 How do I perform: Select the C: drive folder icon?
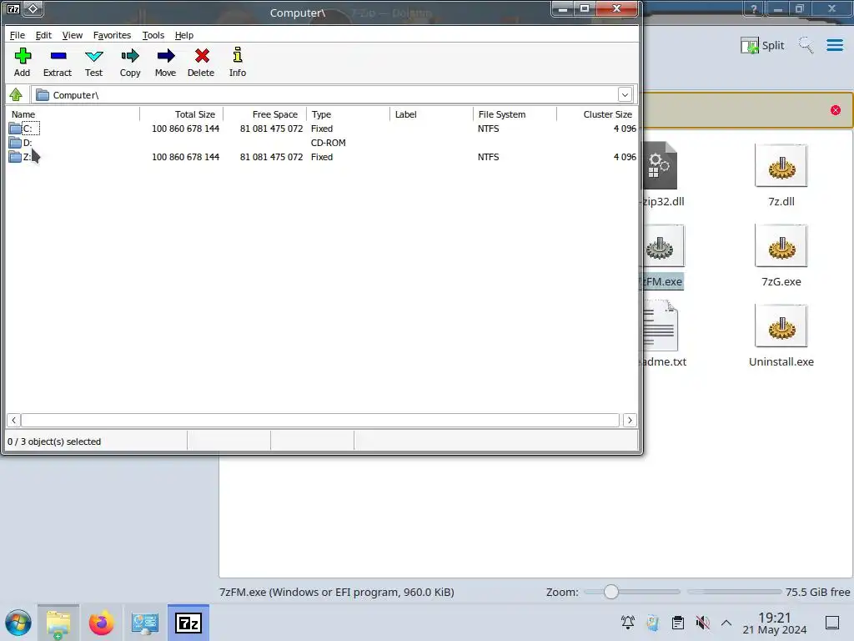pyautogui.click(x=15, y=129)
